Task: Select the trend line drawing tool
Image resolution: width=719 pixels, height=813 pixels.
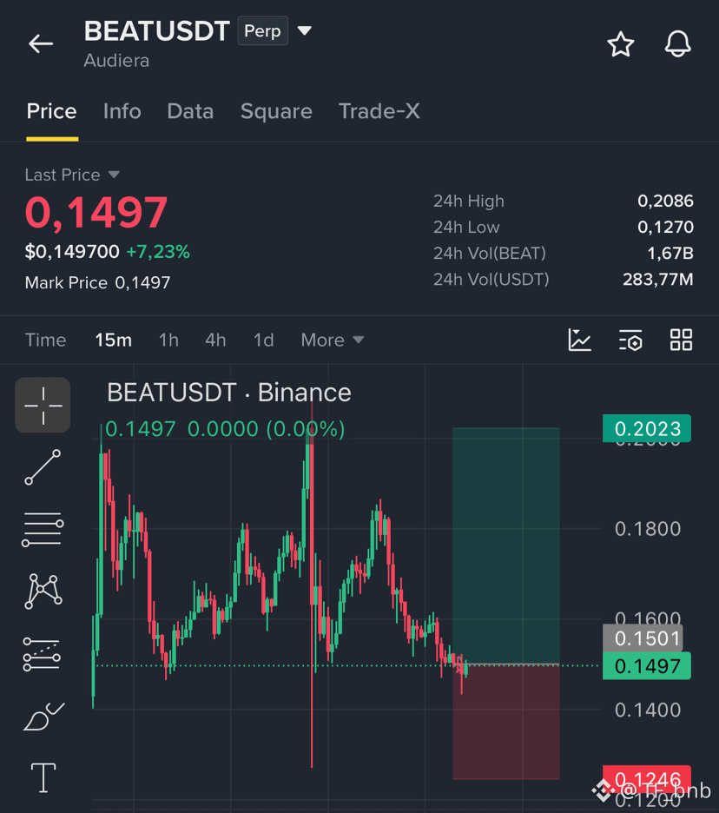Action: [x=43, y=467]
